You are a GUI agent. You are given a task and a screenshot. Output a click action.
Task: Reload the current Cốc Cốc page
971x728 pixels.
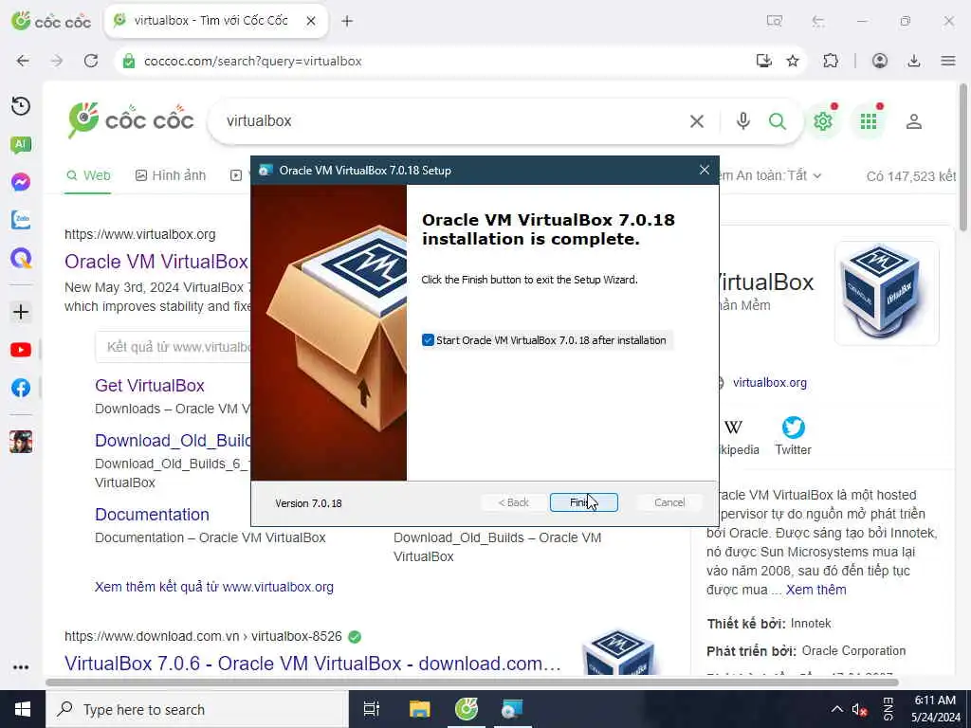click(x=91, y=61)
